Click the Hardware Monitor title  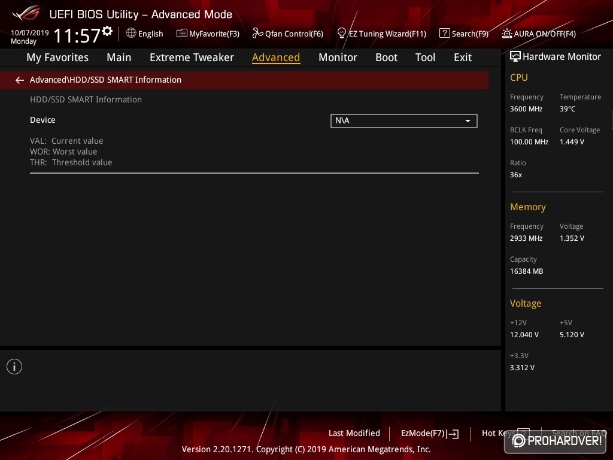pos(562,57)
